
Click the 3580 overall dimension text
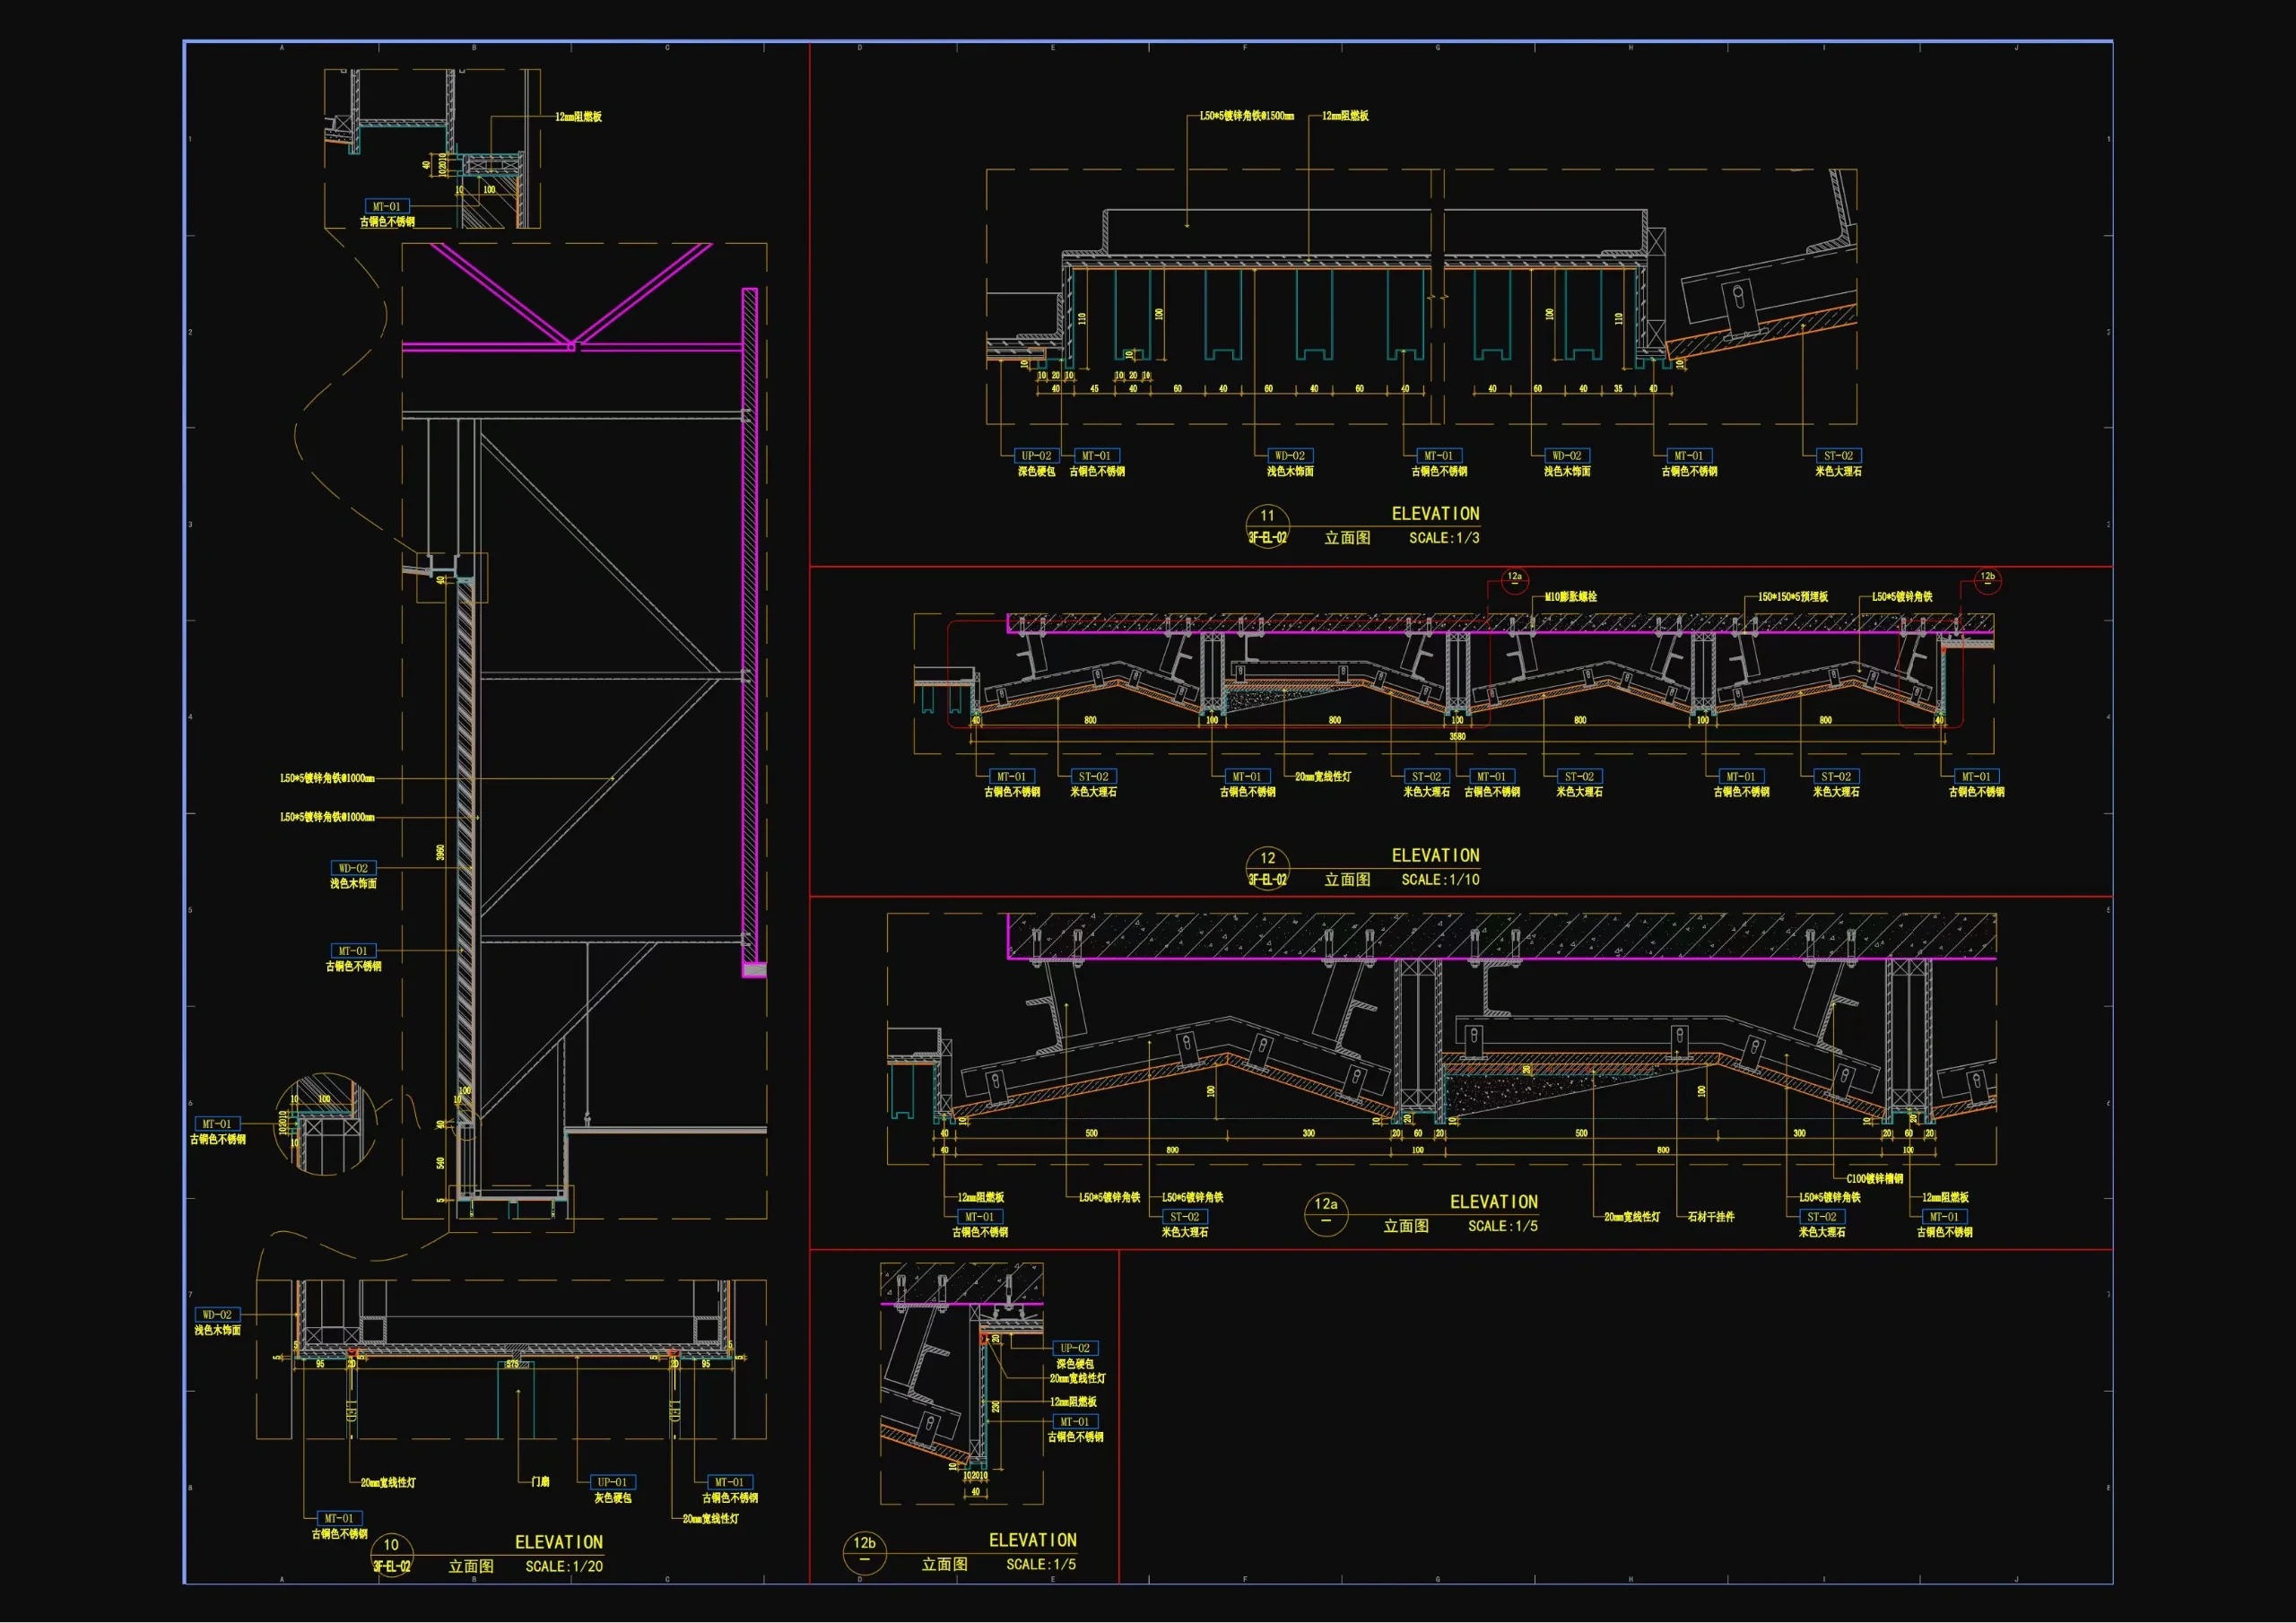1457,737
